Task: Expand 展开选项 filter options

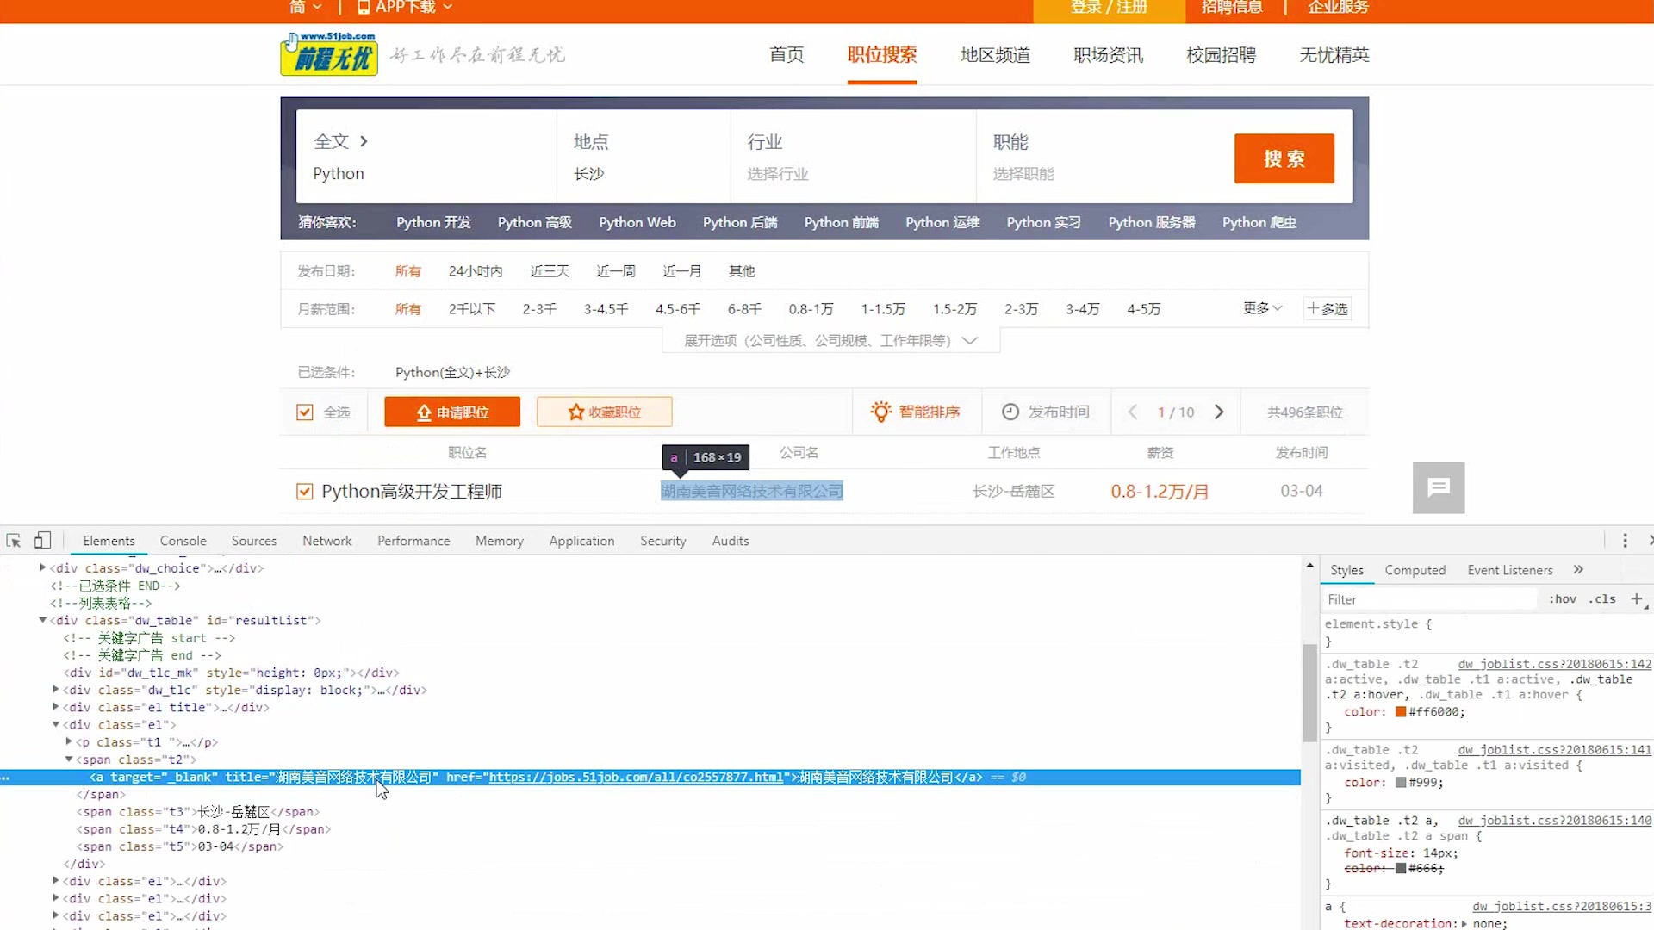Action: (x=827, y=339)
